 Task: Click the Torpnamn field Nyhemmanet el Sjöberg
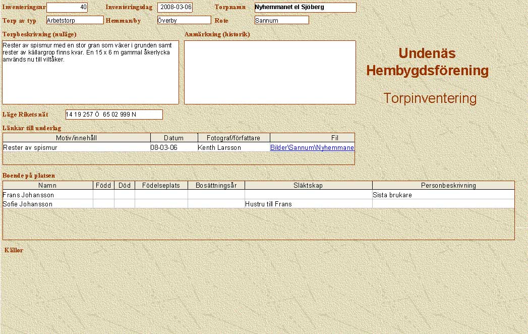tap(305, 8)
